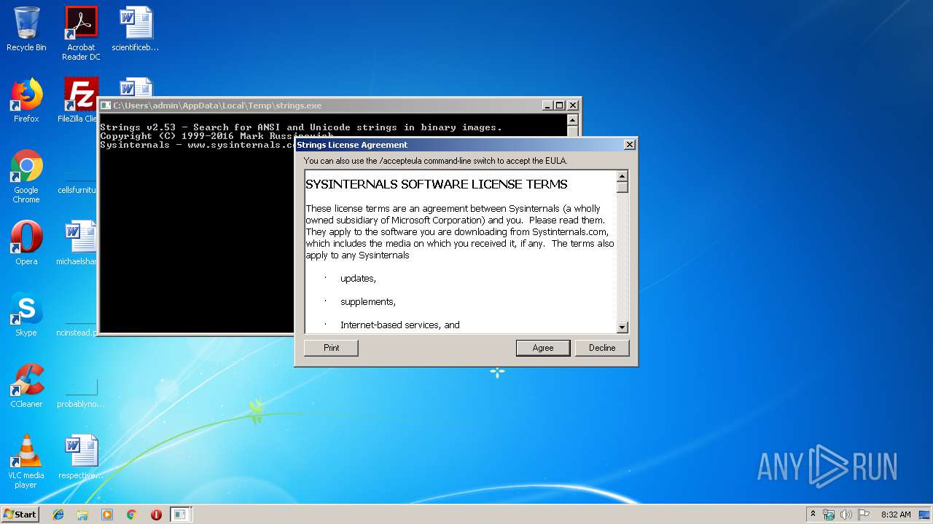Close the Strings License Agreement dialog

pyautogui.click(x=630, y=145)
